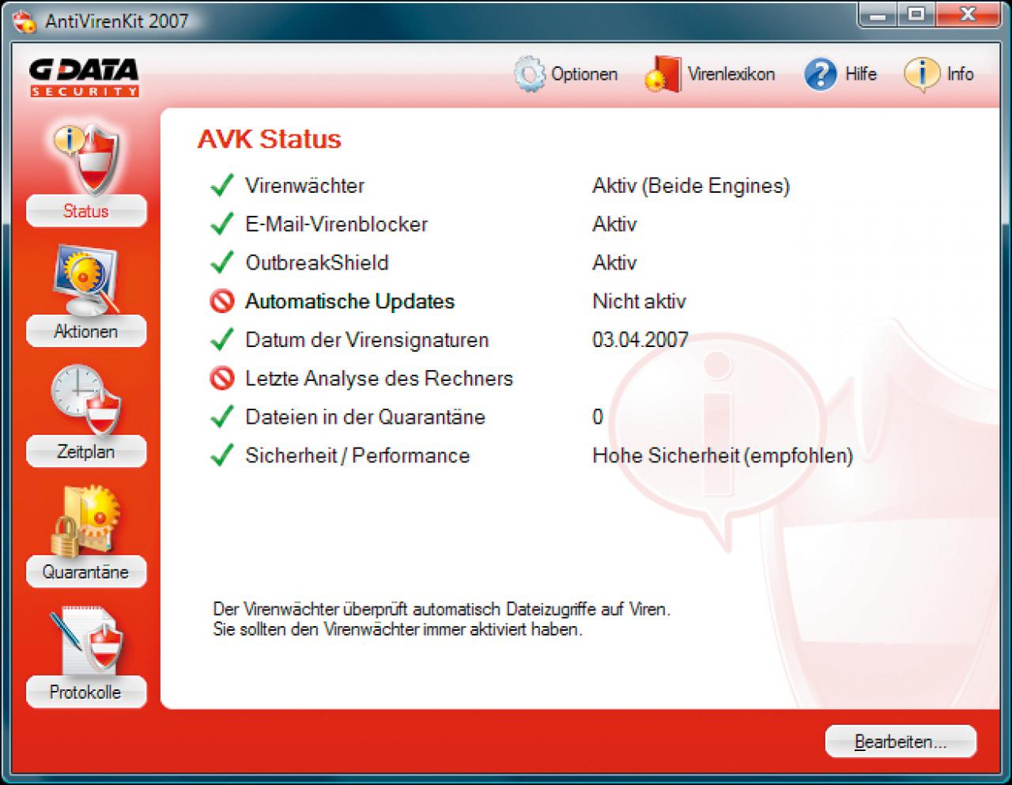The image size is (1012, 785).
Task: Click the red prohibited icon beside Automatische Updates
Action: click(222, 301)
